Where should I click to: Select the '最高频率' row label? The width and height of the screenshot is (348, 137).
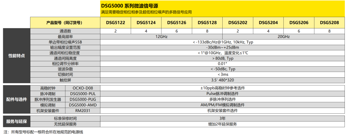pos(65,37)
